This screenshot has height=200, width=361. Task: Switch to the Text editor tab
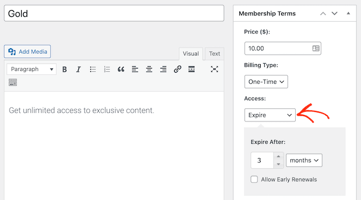214,54
